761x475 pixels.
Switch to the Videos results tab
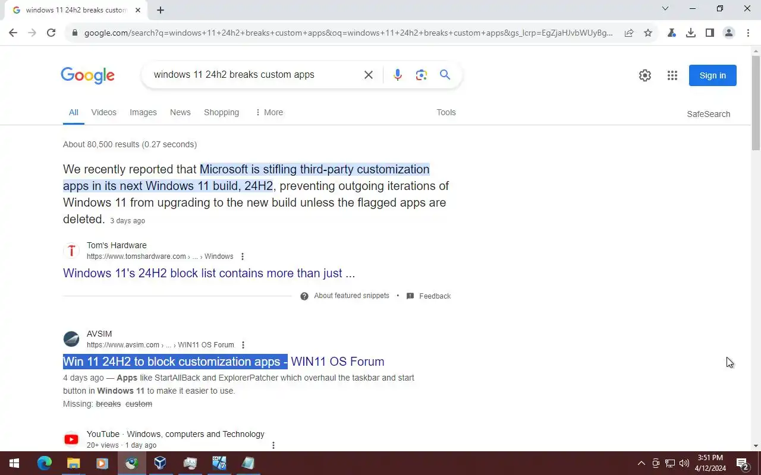click(x=104, y=112)
